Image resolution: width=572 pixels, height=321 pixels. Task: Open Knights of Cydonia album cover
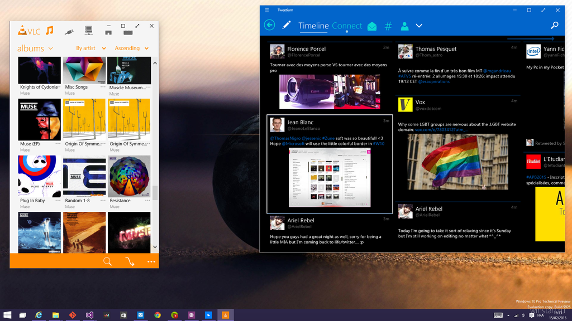click(x=40, y=70)
